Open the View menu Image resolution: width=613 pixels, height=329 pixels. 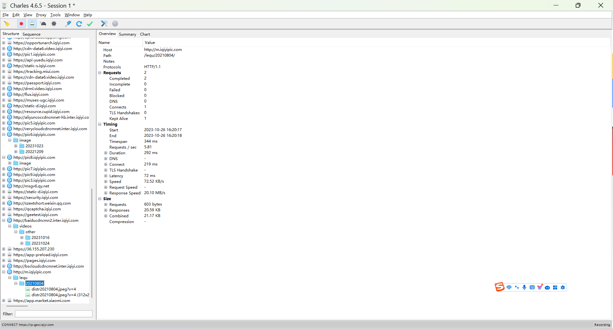point(28,15)
